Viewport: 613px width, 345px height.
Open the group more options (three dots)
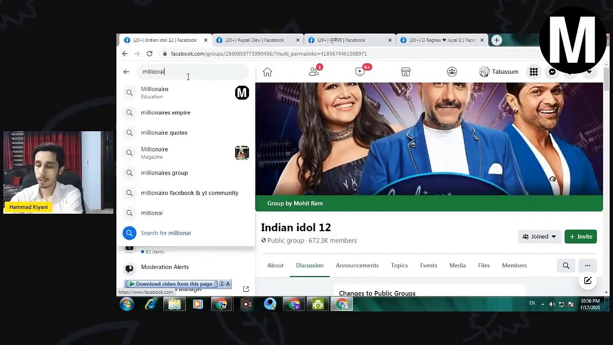coord(588,265)
